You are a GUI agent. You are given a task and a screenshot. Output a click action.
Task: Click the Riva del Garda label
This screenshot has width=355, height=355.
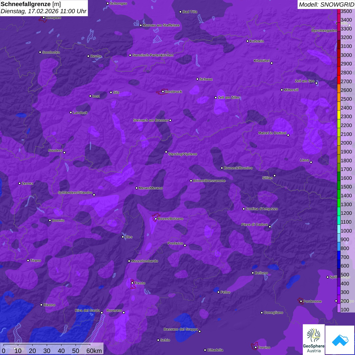point(87,310)
